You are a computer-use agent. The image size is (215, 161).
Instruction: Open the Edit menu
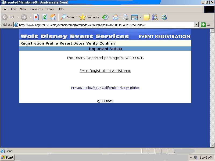[13, 9]
